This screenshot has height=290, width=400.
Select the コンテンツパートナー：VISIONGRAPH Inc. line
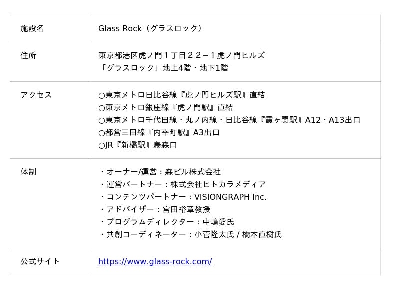coord(183,197)
